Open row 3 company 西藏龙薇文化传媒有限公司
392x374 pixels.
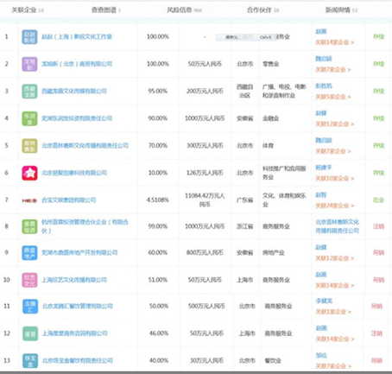point(74,91)
